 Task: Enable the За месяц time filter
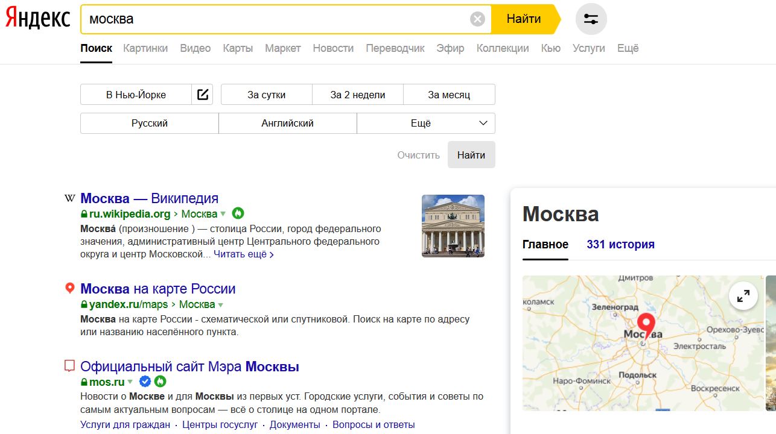[x=449, y=95]
